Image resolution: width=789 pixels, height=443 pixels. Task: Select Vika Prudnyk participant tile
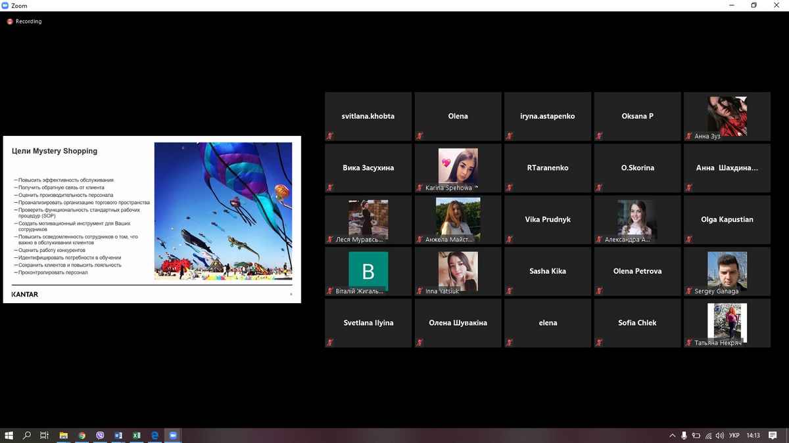click(x=548, y=219)
